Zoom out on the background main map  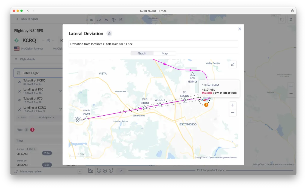(x=291, y=93)
